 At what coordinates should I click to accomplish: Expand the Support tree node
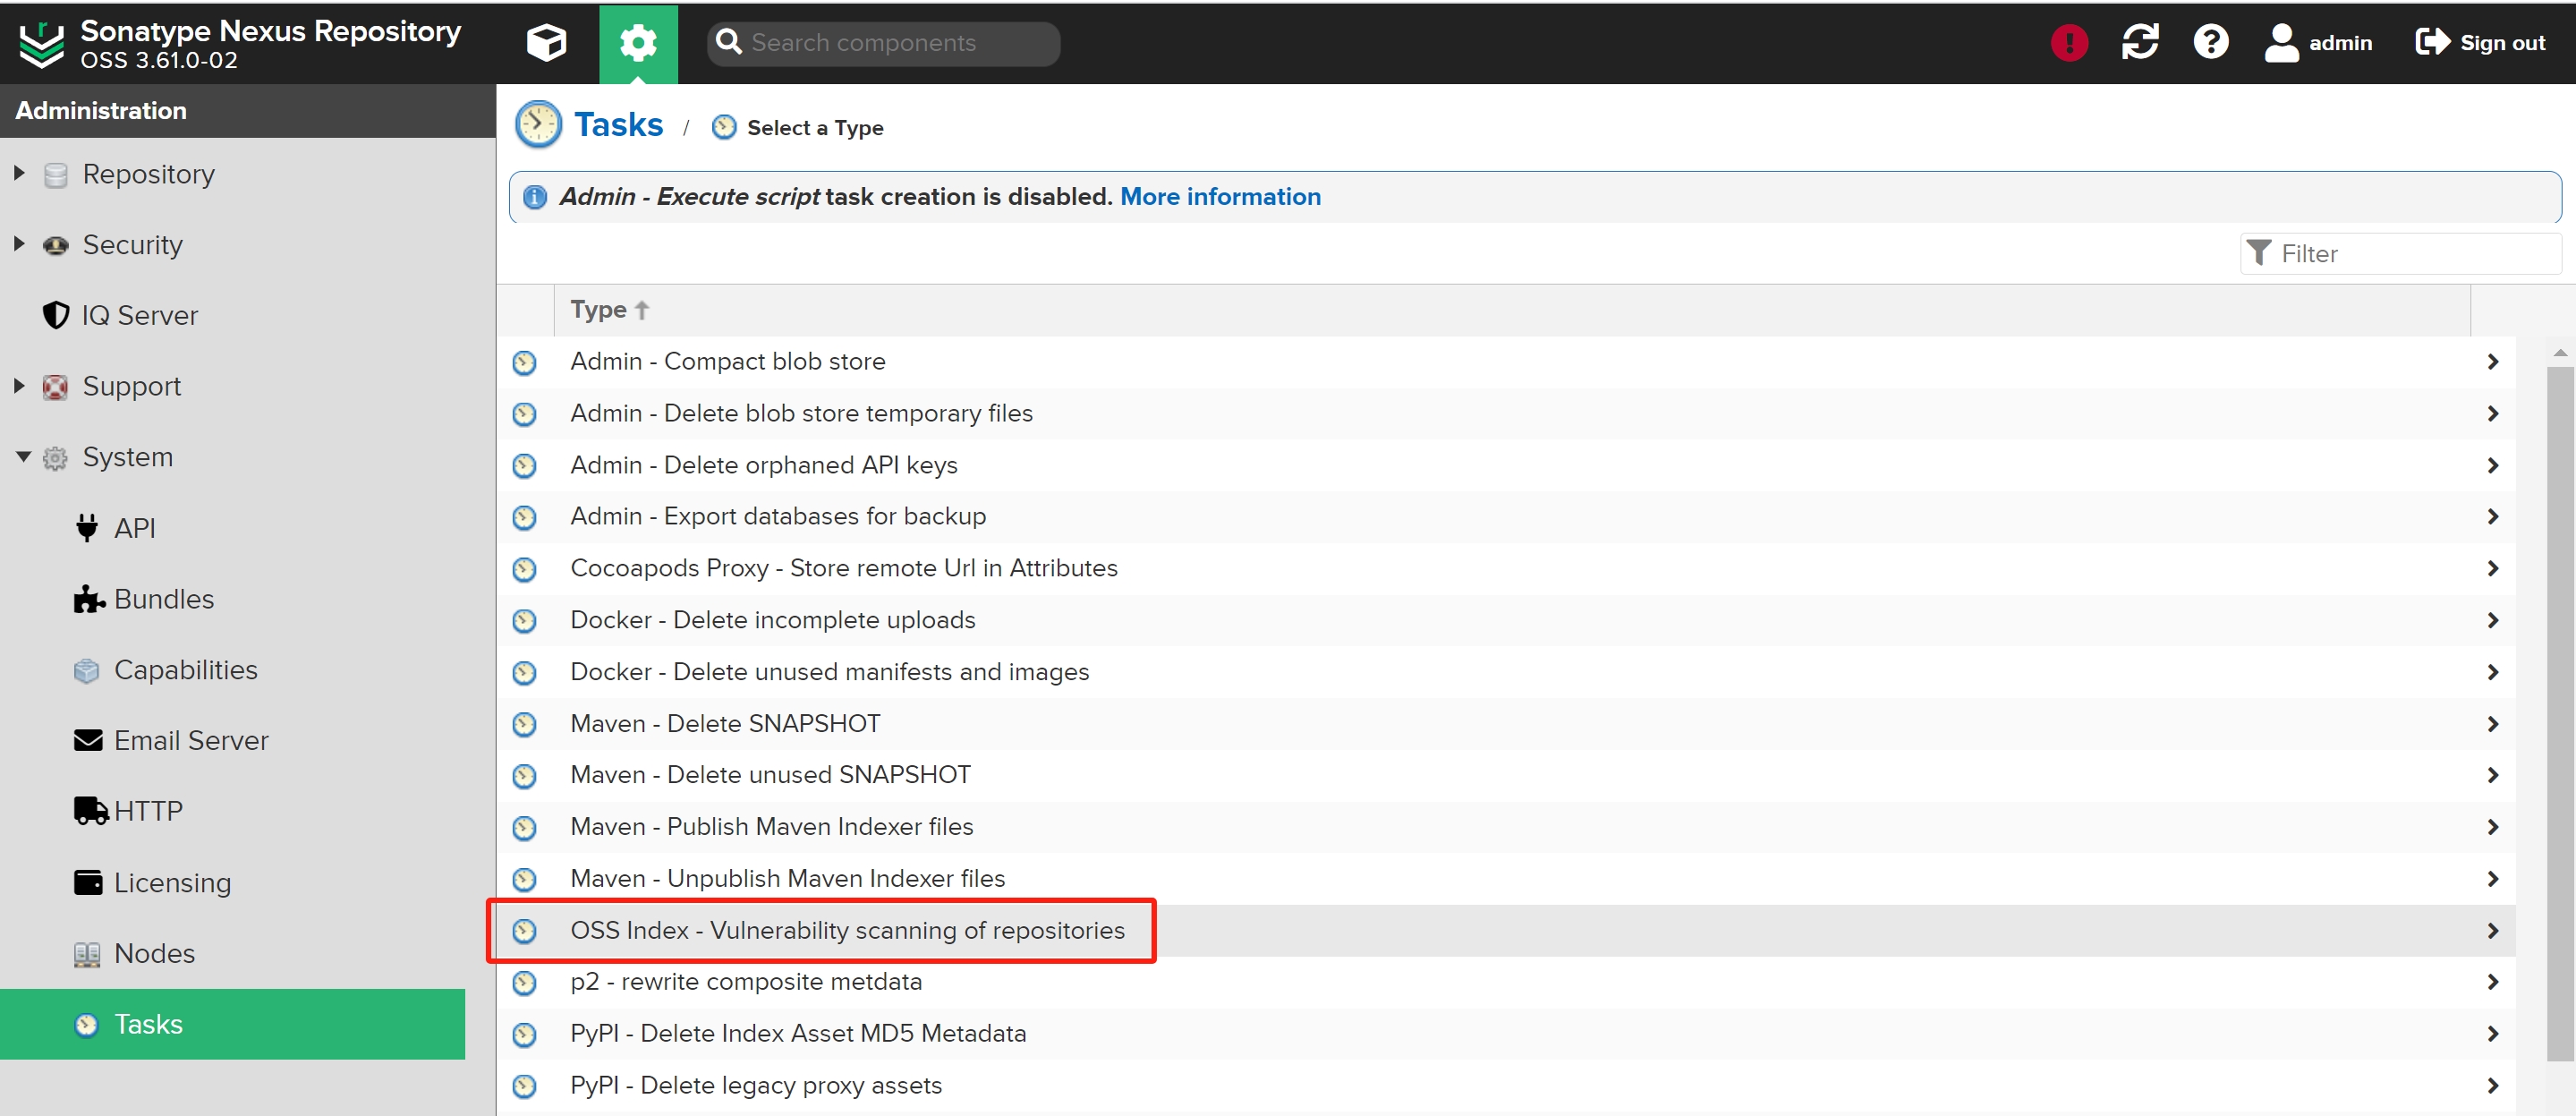coord(19,386)
